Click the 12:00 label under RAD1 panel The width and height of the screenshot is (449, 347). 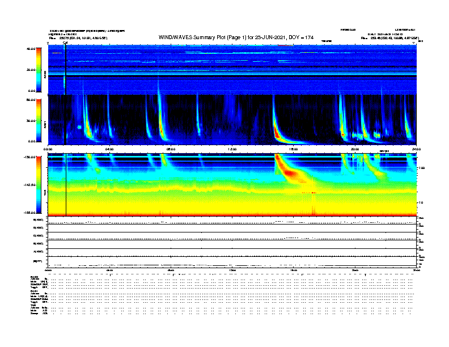coord(232,149)
